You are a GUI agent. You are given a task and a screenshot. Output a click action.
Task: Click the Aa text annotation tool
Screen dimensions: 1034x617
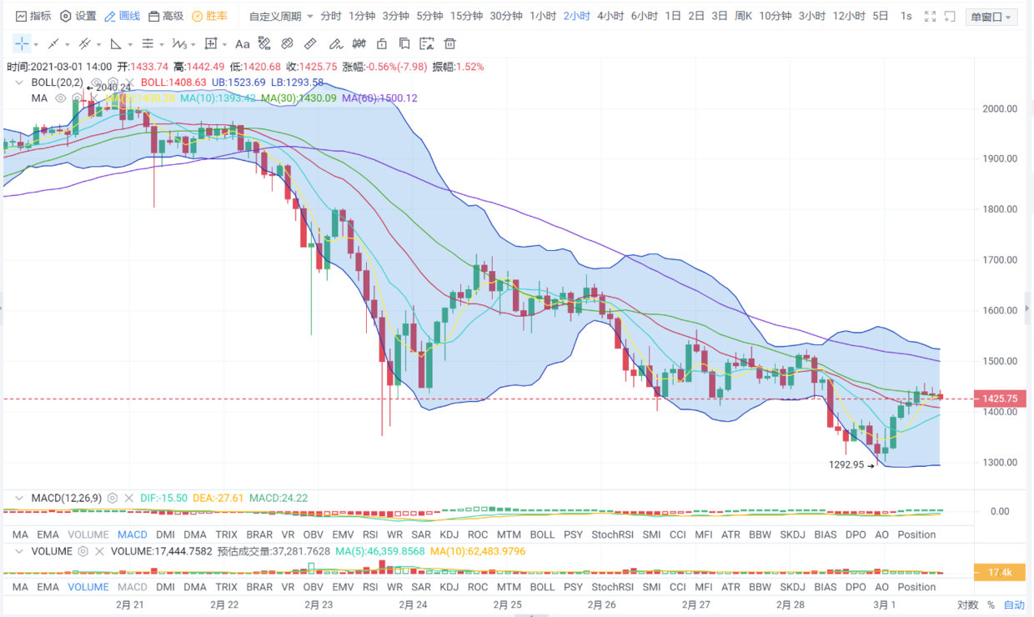pyautogui.click(x=242, y=44)
